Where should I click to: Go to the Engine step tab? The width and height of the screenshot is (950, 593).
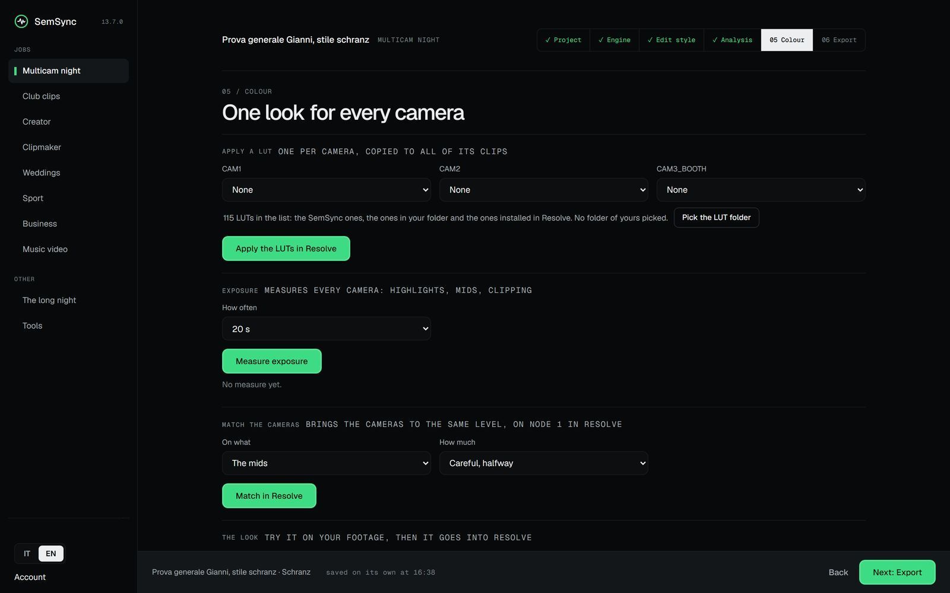[615, 40]
